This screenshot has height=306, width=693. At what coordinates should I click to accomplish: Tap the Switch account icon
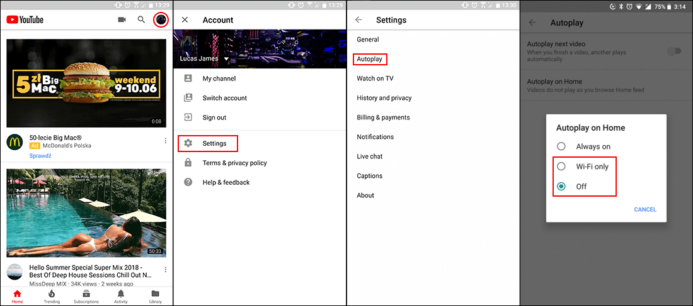coord(188,98)
